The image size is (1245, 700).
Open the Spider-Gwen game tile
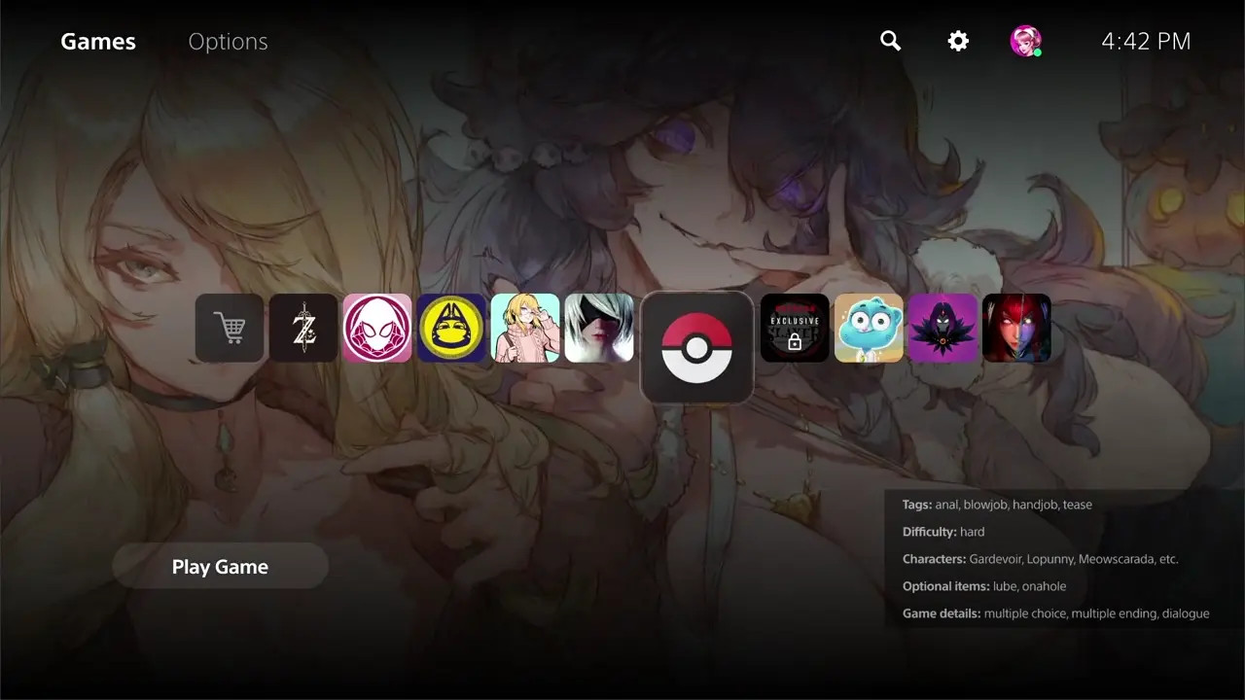tap(376, 328)
